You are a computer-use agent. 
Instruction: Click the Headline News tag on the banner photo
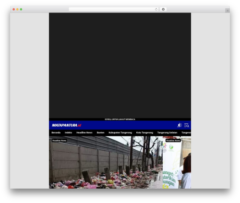173,141
